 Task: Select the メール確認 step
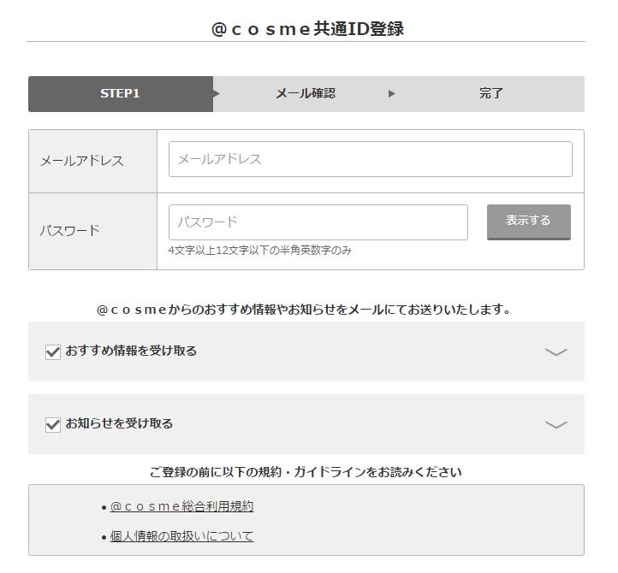point(305,94)
